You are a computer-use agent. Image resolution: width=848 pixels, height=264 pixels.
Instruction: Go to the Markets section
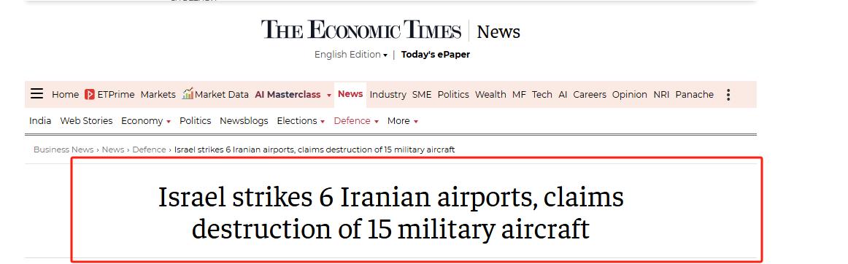[x=158, y=95]
